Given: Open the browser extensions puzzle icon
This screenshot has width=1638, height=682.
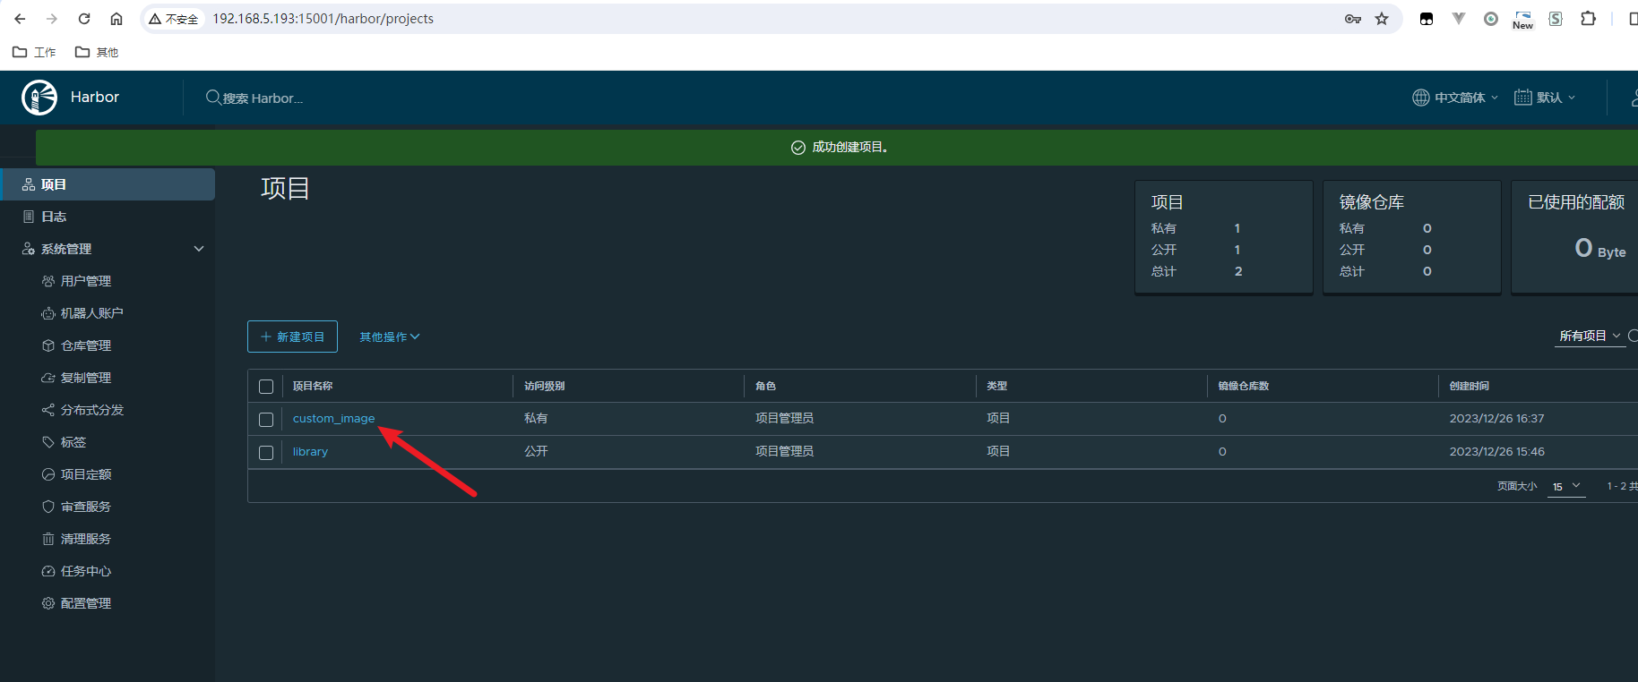Looking at the screenshot, I should click(x=1588, y=19).
